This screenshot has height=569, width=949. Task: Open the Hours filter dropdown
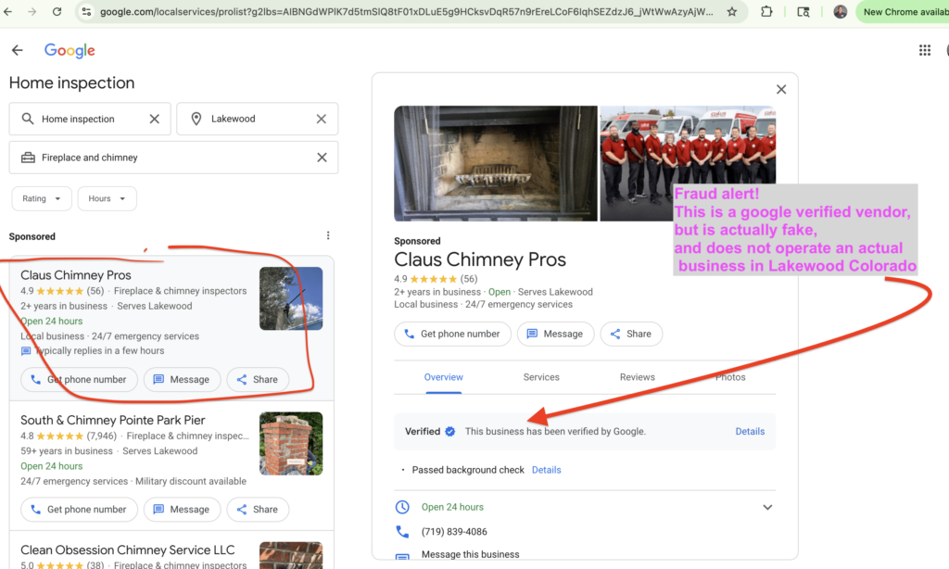107,198
